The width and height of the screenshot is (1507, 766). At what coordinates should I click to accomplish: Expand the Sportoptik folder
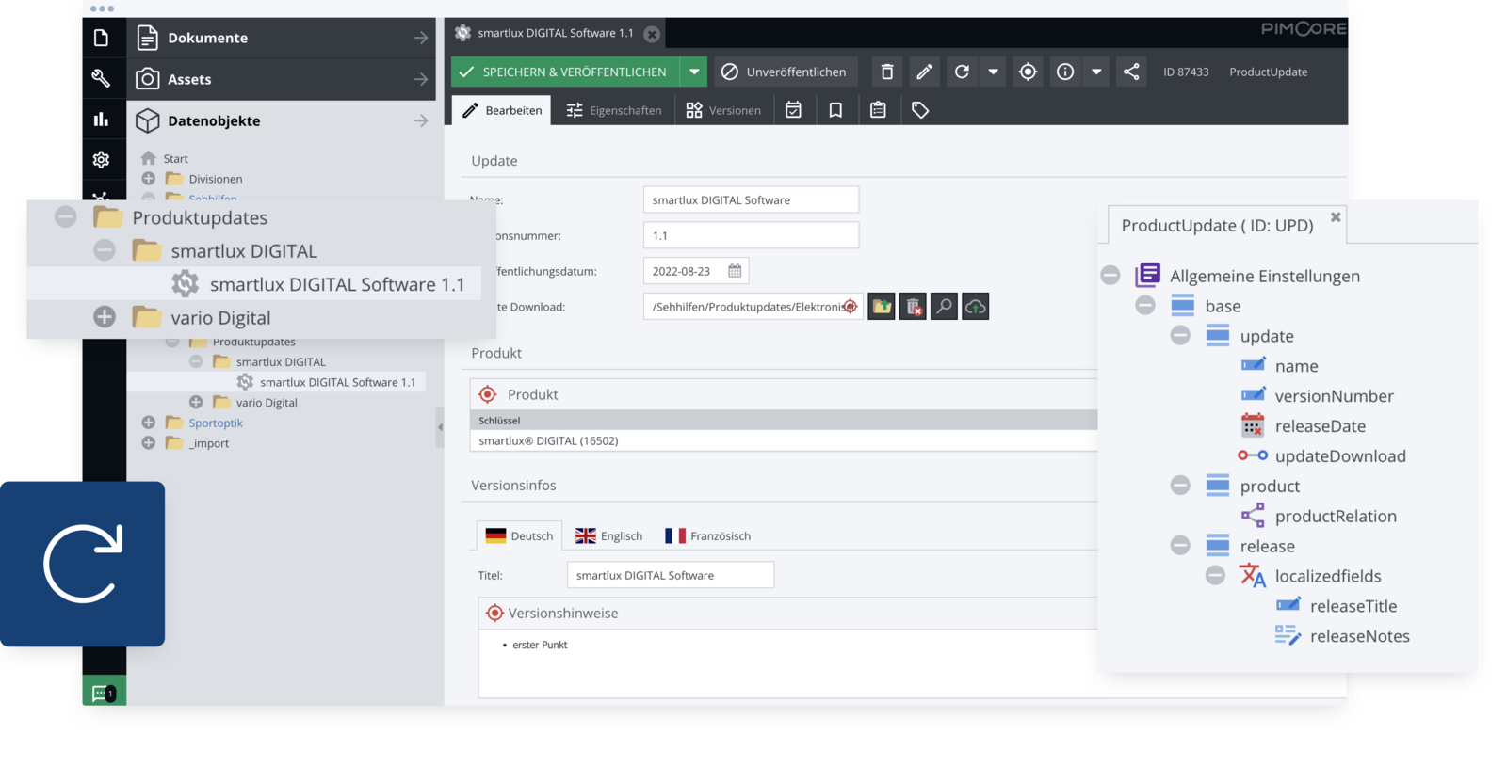[149, 423]
